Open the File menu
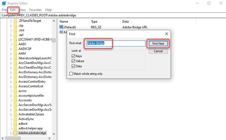226x140 pixels. (x=4, y=10)
